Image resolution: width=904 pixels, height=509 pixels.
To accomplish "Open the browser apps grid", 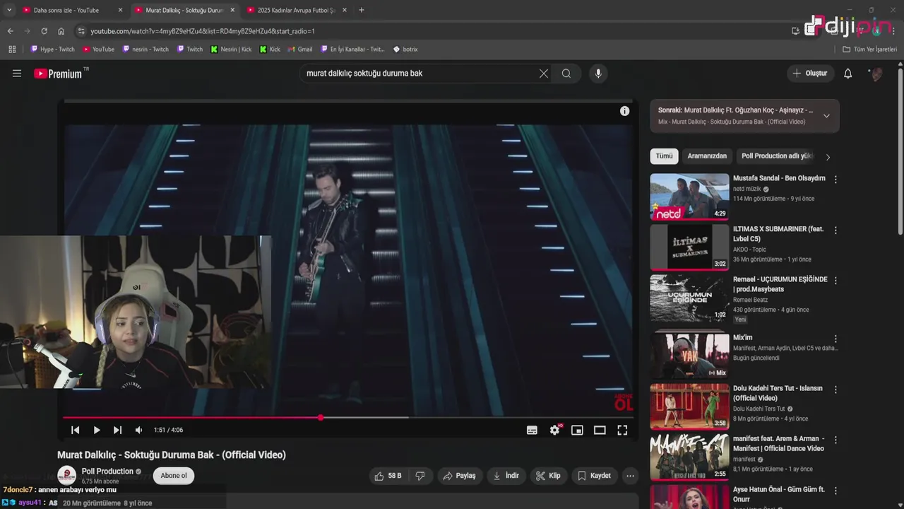I will [x=12, y=49].
